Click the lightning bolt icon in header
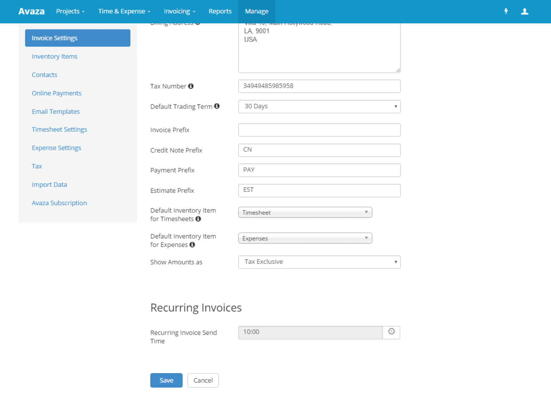This screenshot has width=551, height=399. click(506, 11)
